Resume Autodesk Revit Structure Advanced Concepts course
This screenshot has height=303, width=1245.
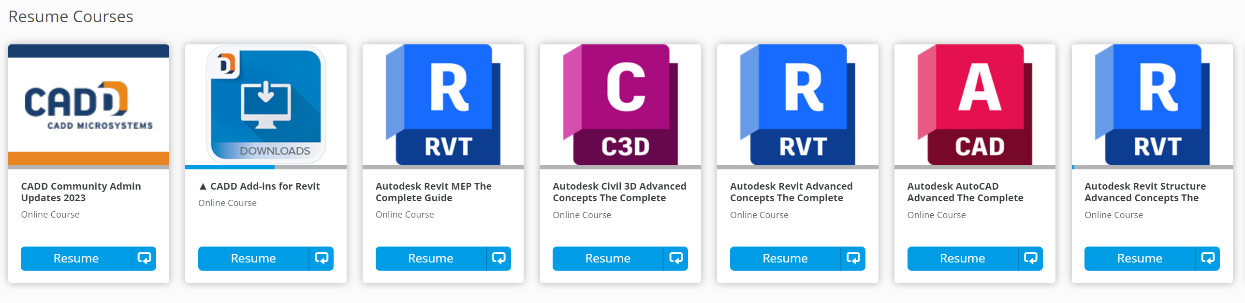point(1140,258)
